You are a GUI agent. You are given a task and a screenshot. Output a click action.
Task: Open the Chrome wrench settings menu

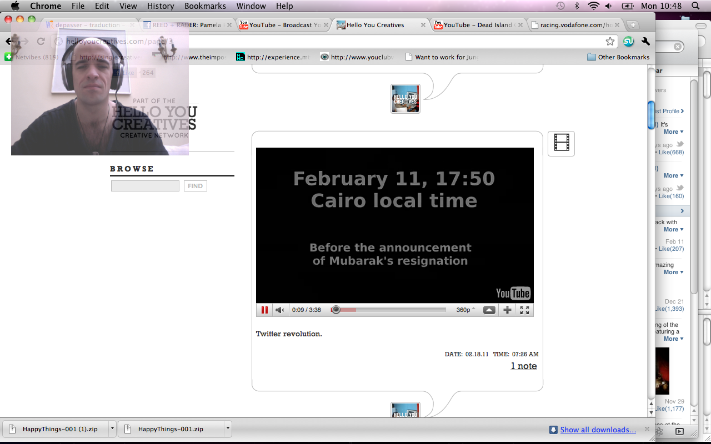pyautogui.click(x=645, y=42)
